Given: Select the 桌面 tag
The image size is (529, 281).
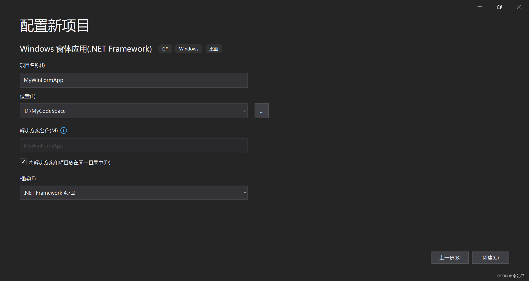Looking at the screenshot, I should (x=214, y=49).
